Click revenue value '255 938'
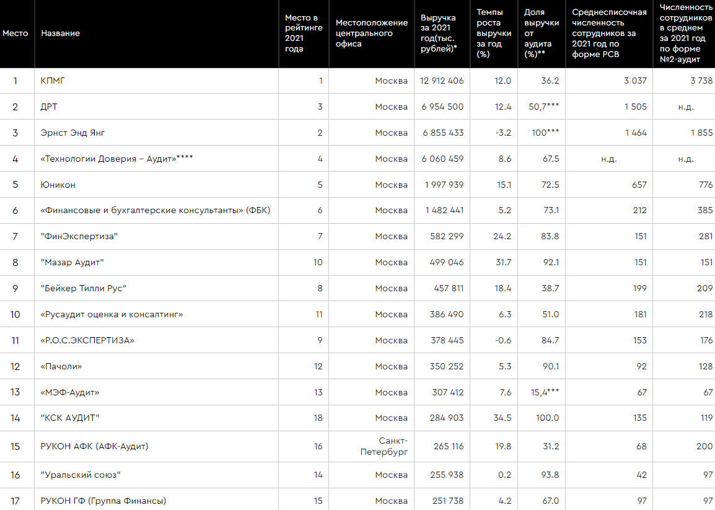This screenshot has height=510, width=715. (x=447, y=475)
